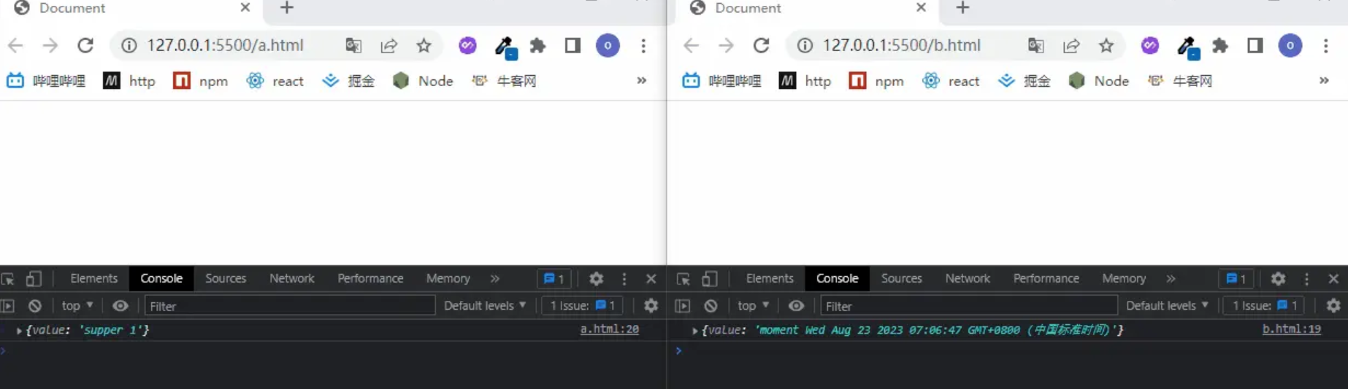Open translate icon in b.html address bar
1348x389 pixels.
click(x=1035, y=46)
